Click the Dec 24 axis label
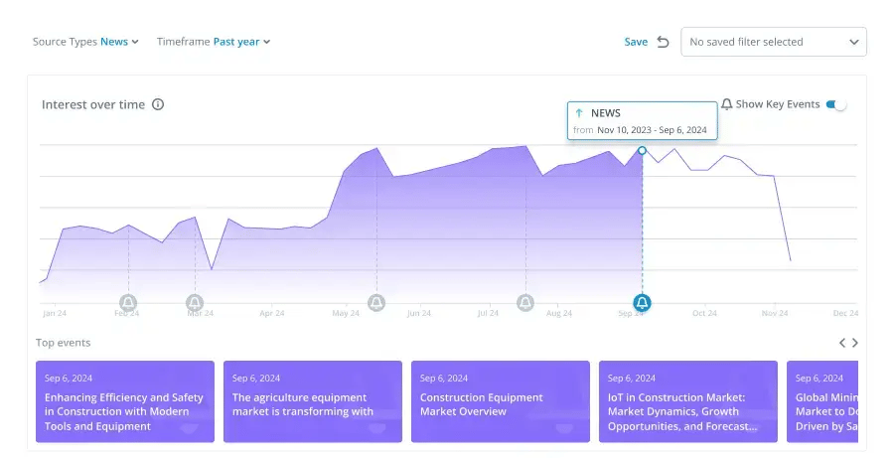894x459 pixels. coord(845,313)
